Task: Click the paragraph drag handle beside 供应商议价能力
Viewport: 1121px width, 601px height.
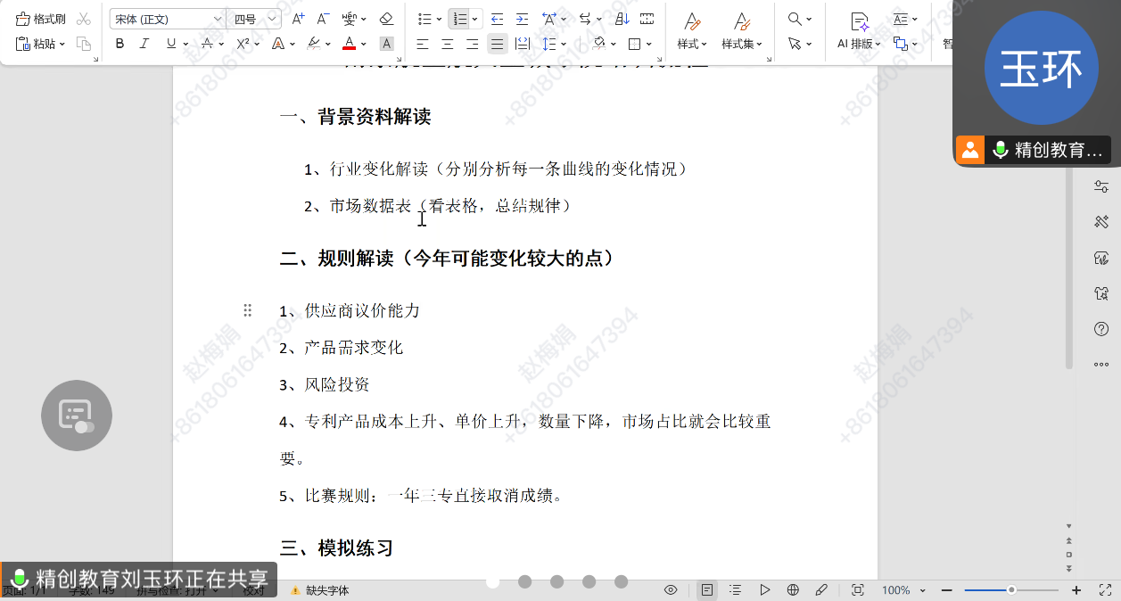Action: pos(247,309)
